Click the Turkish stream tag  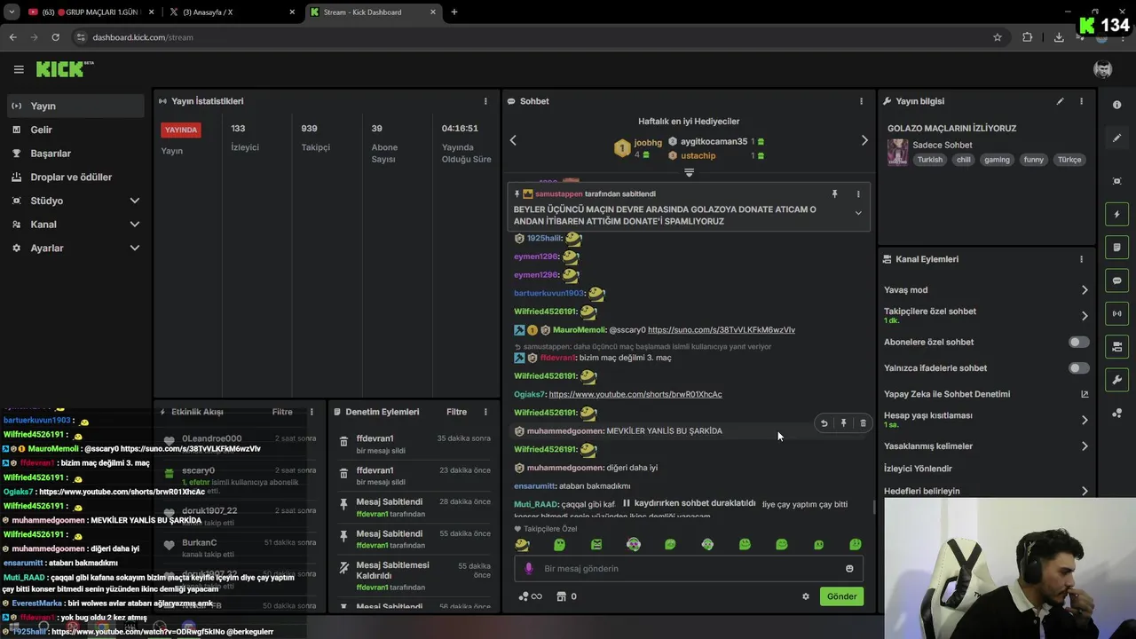click(x=930, y=160)
